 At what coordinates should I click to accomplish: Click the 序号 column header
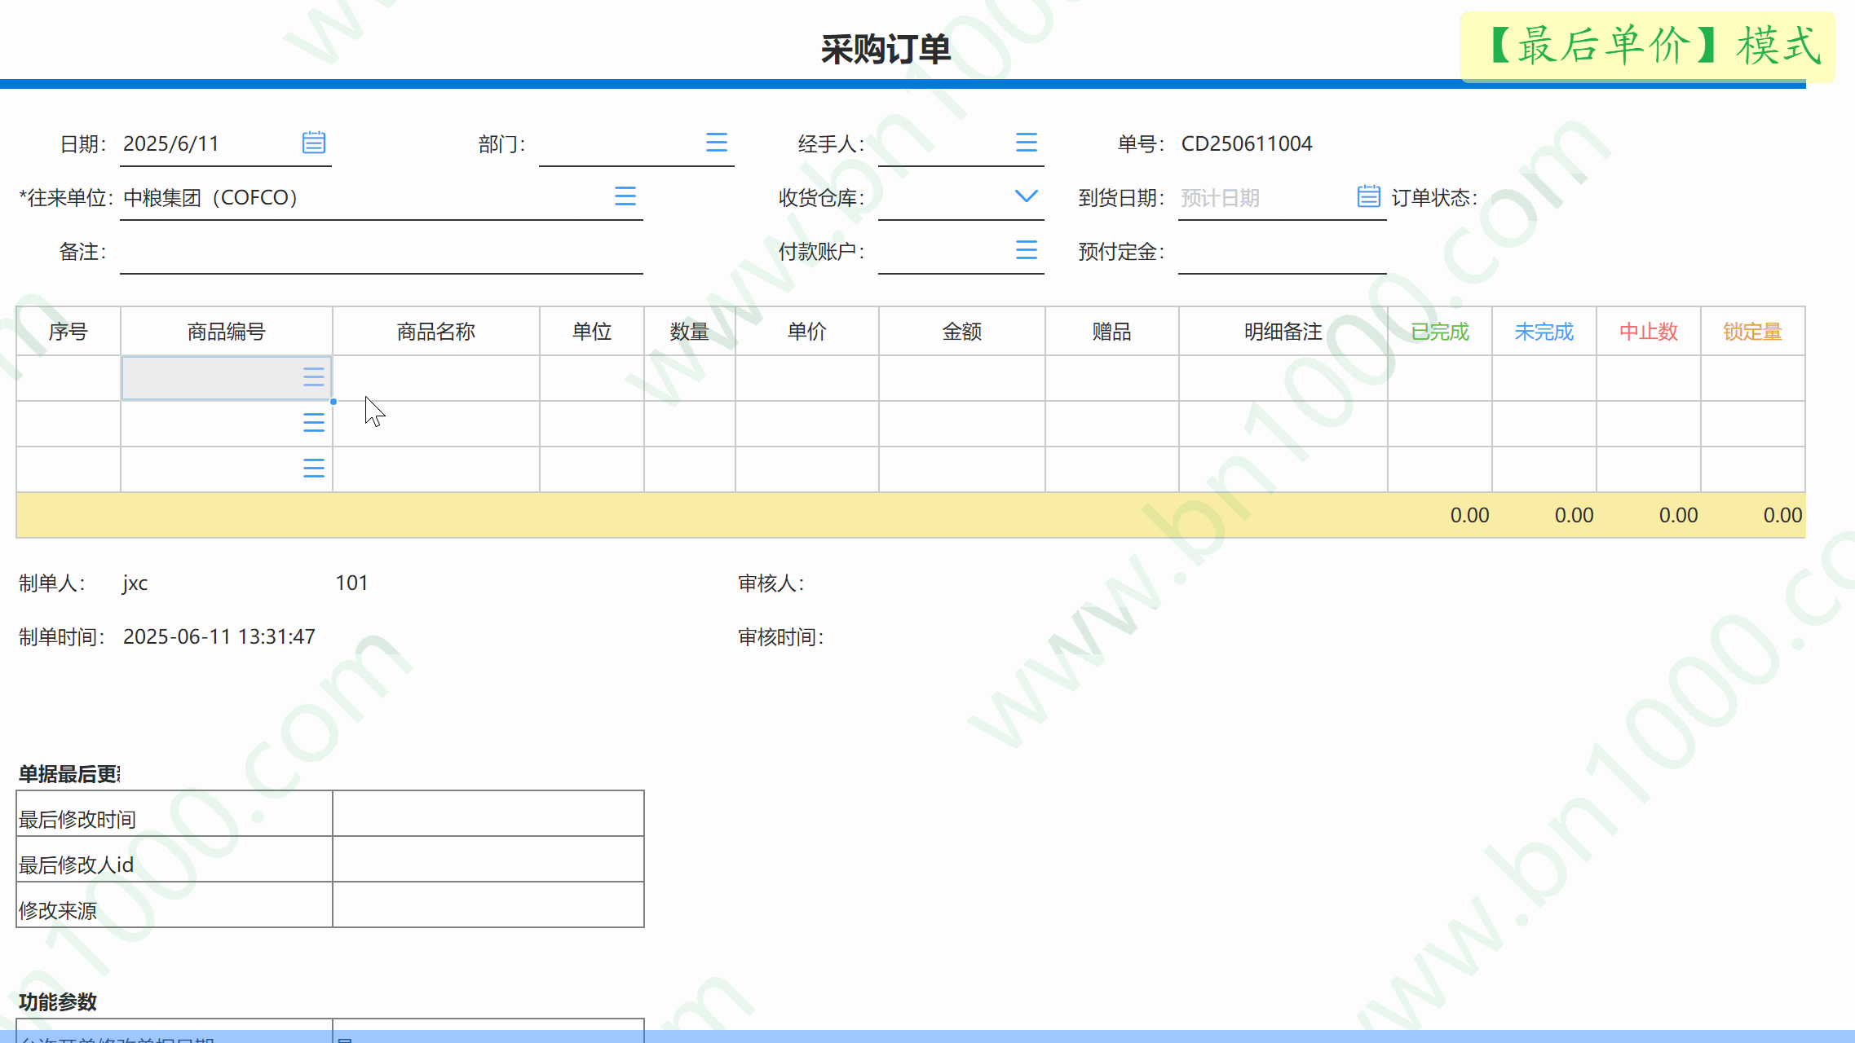pos(68,332)
